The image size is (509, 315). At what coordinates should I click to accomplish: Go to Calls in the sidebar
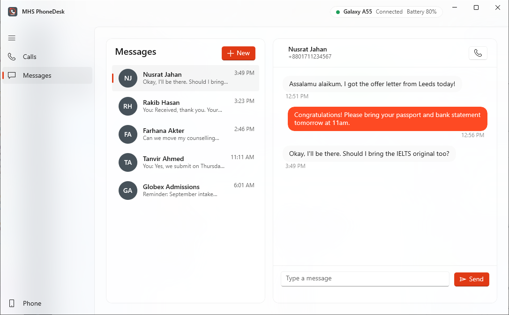tap(47, 57)
